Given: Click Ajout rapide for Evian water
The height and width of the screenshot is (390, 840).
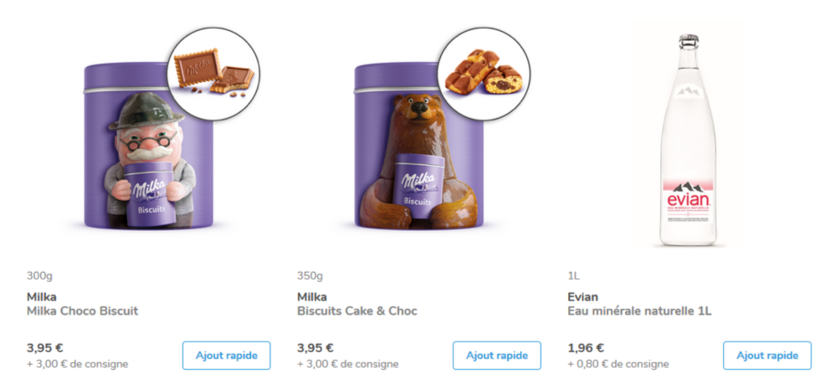Looking at the screenshot, I should (x=767, y=356).
